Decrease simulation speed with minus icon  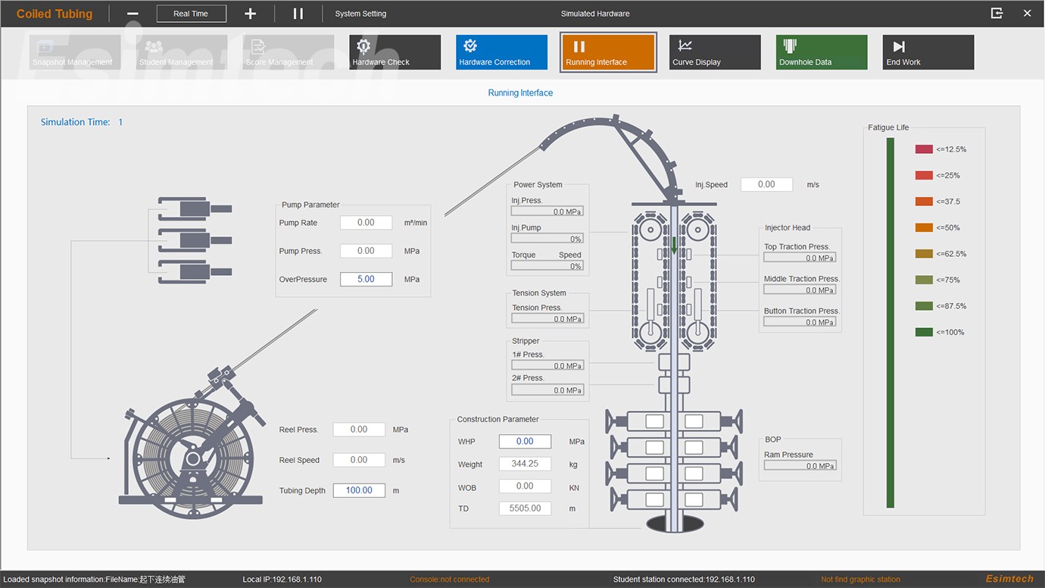pyautogui.click(x=133, y=14)
